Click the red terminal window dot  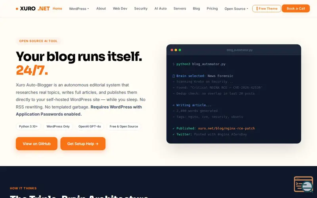[172, 50]
